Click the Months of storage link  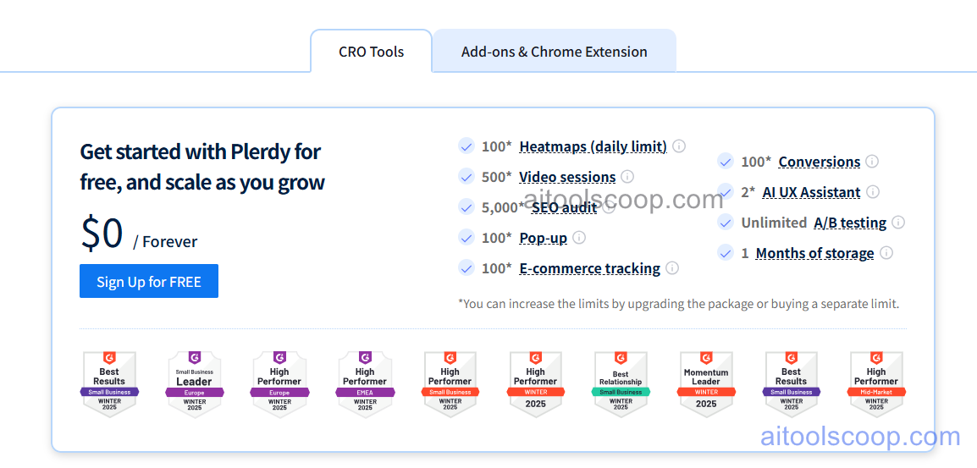(815, 254)
